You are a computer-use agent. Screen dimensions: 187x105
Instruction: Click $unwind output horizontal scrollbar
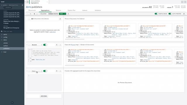pyautogui.click(x=75, y=65)
